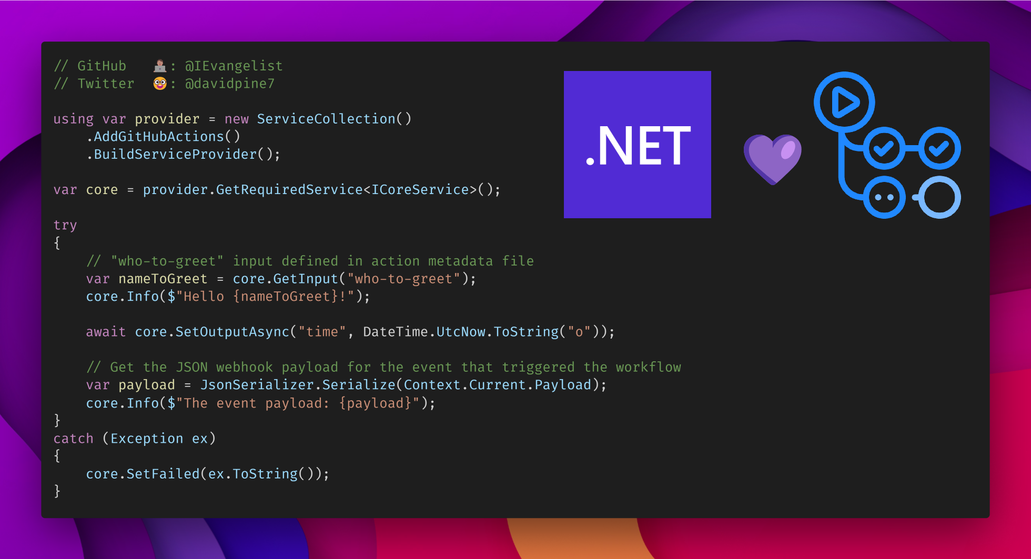Click the catch (Exception ex) line

coord(135,438)
